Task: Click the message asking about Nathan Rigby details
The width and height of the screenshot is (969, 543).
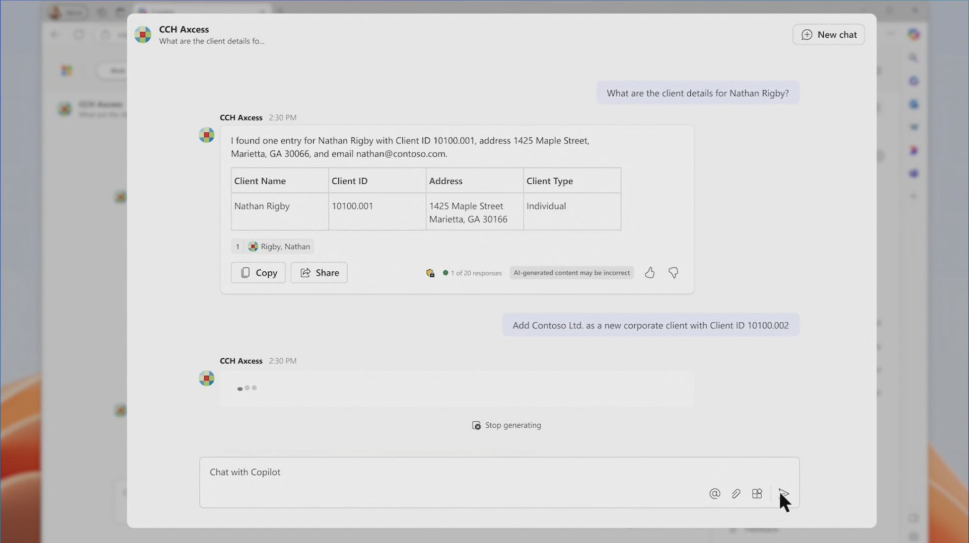Action: coord(698,93)
